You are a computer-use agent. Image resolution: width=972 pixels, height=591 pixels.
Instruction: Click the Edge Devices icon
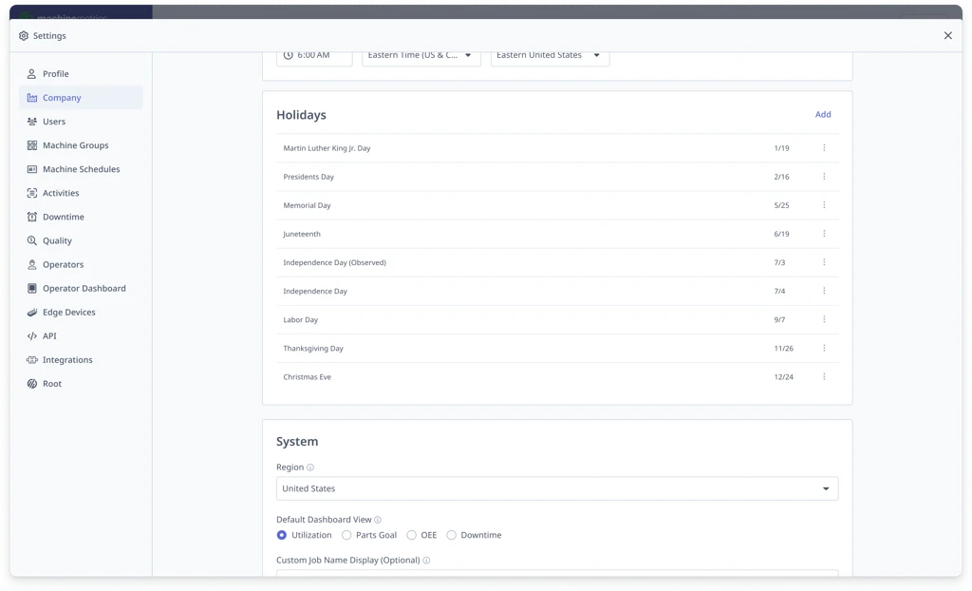32,313
